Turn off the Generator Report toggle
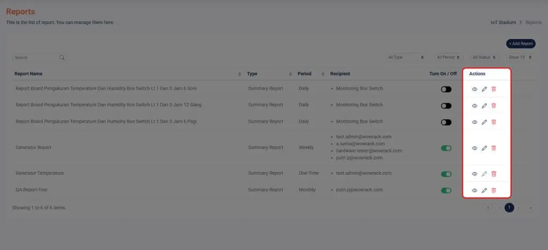This screenshot has width=548, height=250. click(446, 148)
